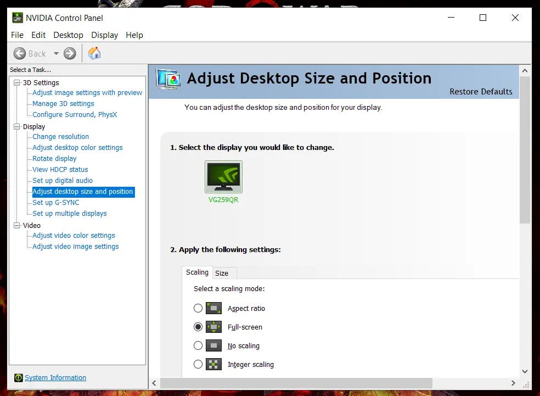Switch to the Scaling tab
The height and width of the screenshot is (396, 540).
(197, 272)
